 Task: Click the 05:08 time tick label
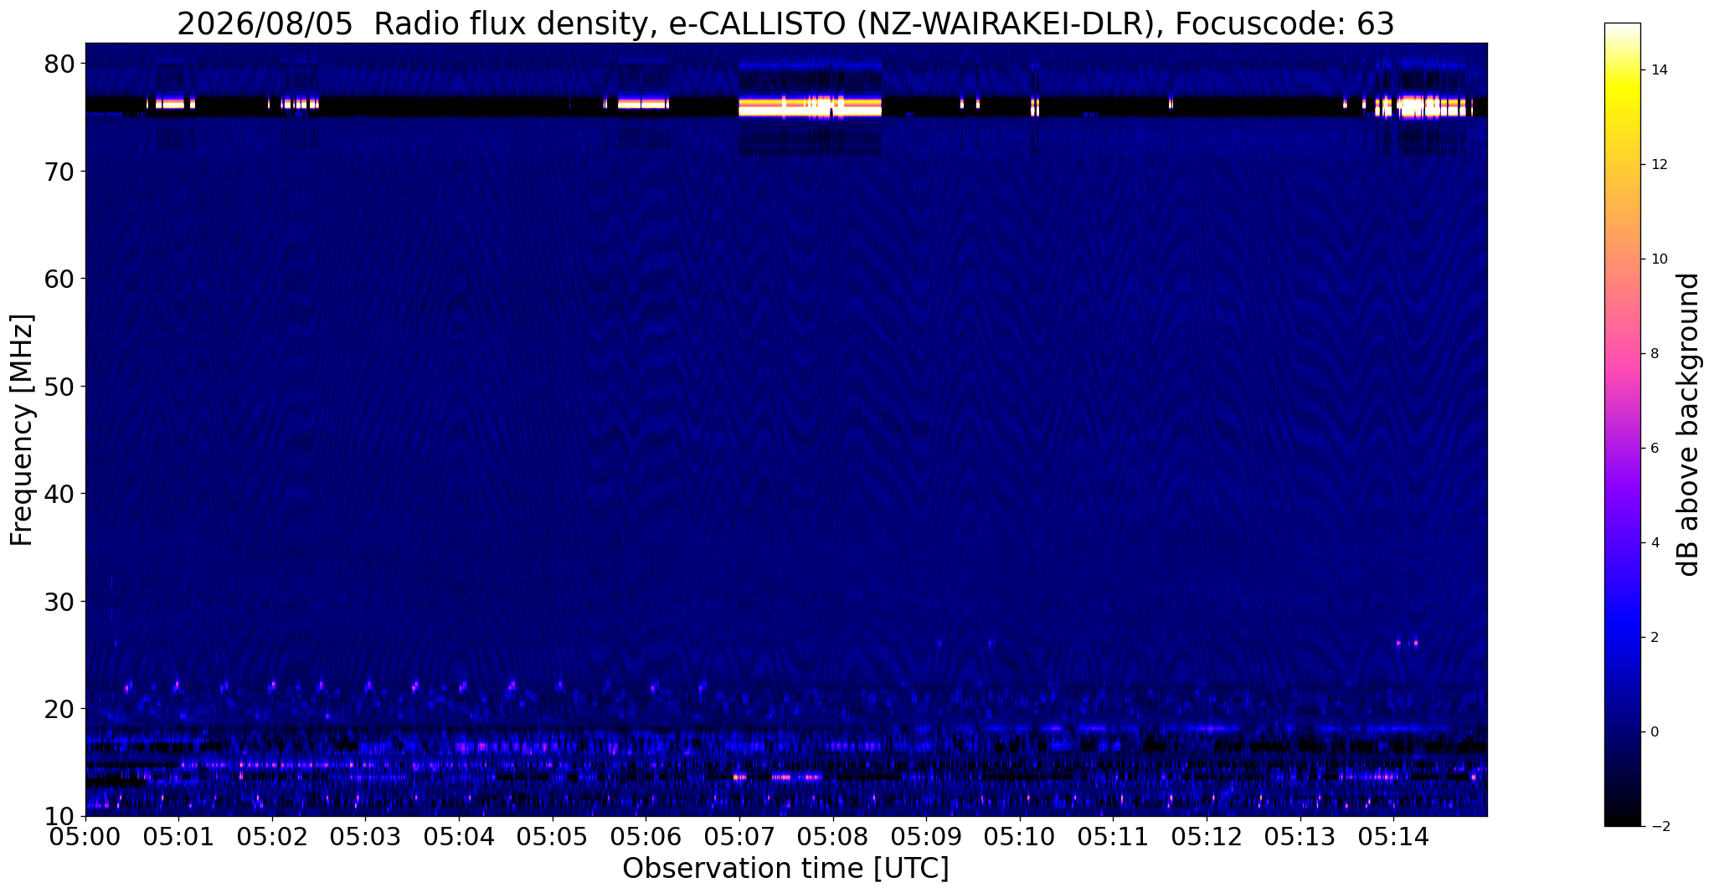click(833, 837)
